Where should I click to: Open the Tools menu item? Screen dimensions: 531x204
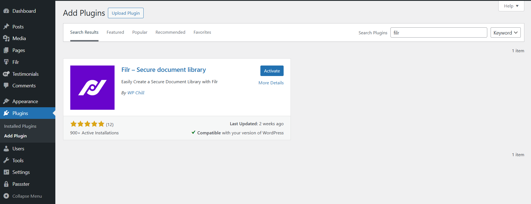(x=28, y=160)
